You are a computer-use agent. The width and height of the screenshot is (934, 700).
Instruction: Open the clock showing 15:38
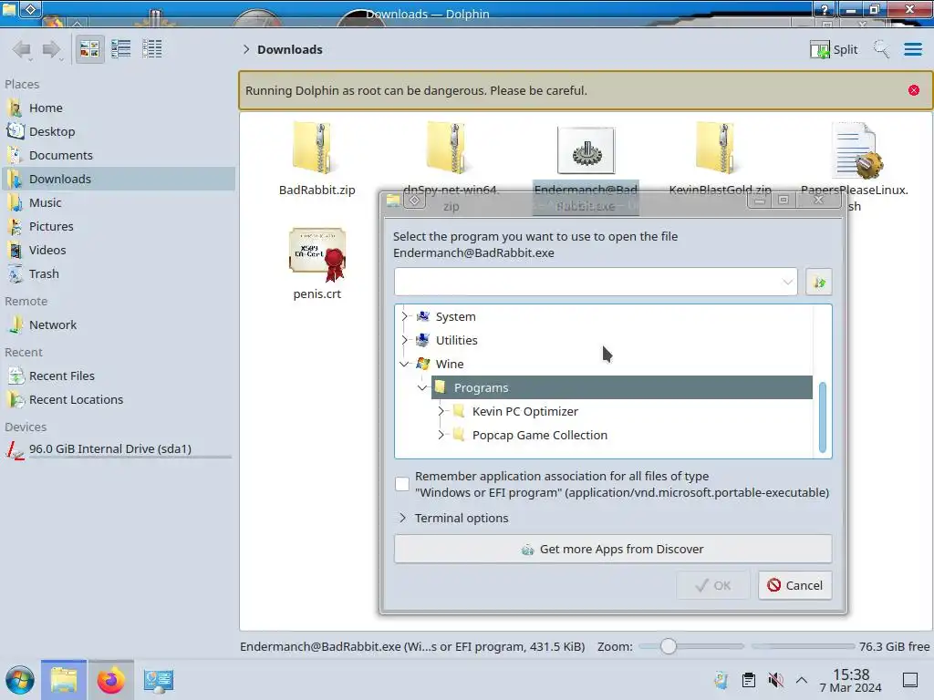pyautogui.click(x=851, y=680)
